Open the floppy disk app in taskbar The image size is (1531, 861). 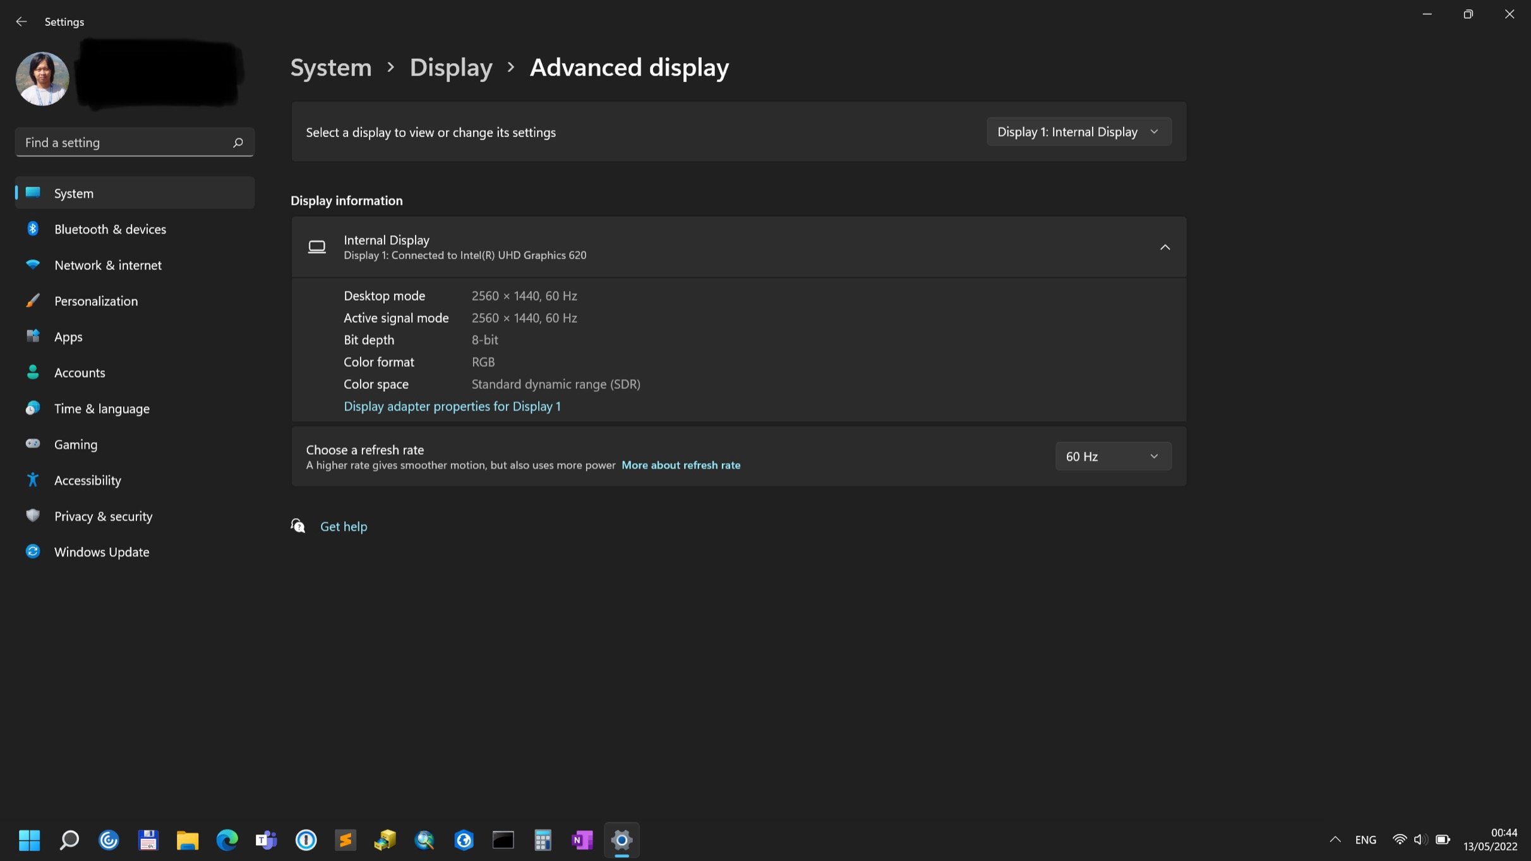coord(148,840)
